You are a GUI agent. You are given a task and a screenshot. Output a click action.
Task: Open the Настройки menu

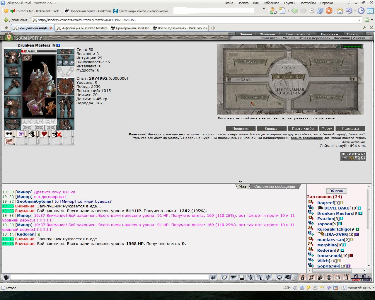coord(308,3)
